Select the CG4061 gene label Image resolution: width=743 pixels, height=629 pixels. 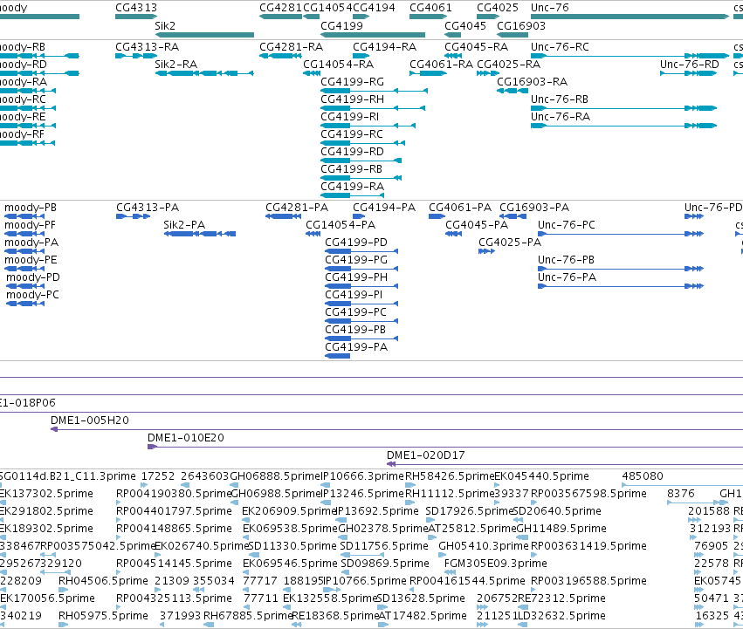pyautogui.click(x=430, y=8)
